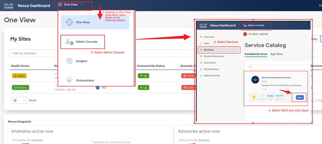Click the Up status in the Healthy row
The width and height of the screenshot is (322, 144).
[x=144, y=88]
